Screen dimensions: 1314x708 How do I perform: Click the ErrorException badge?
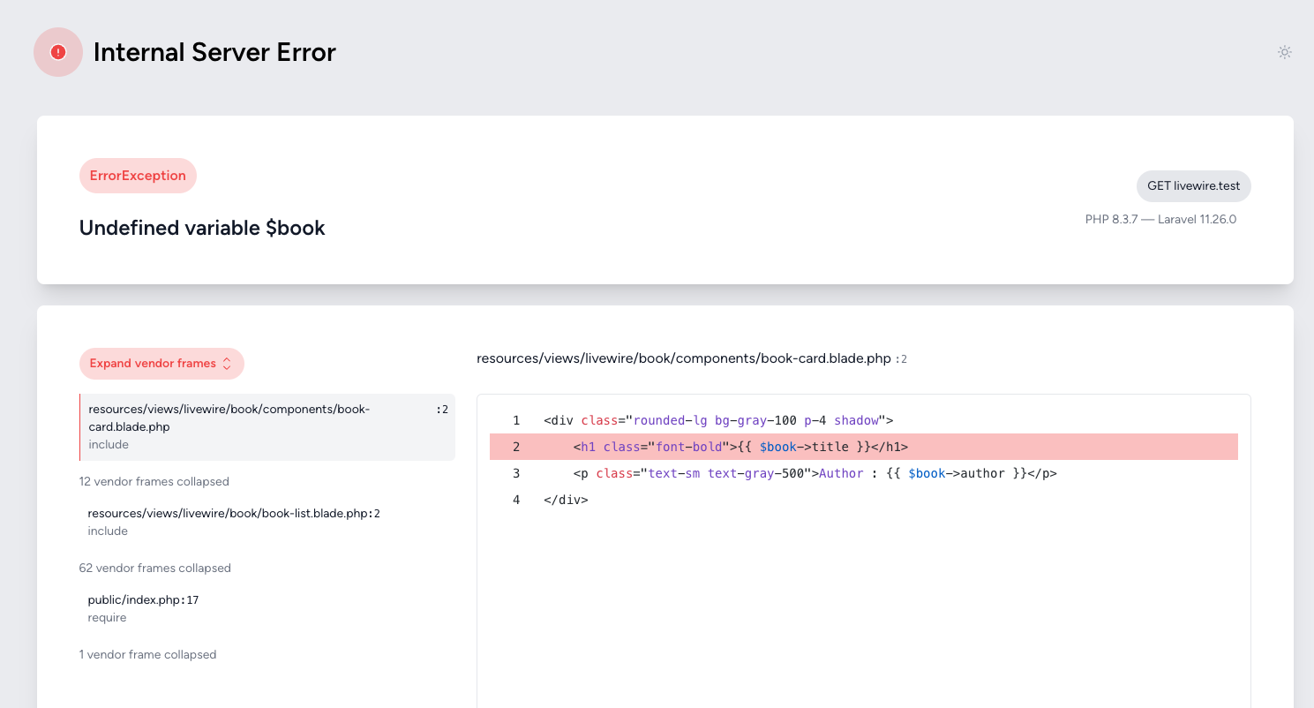click(138, 176)
